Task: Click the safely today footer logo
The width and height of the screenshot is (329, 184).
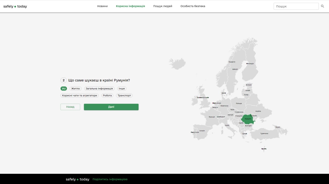Action: [x=77, y=179]
